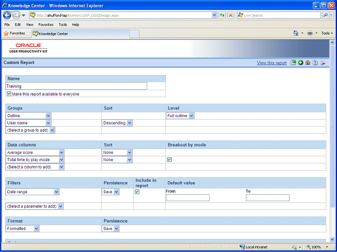The image size is (337, 252).
Task: Click the log out user icon
Action: pyautogui.click(x=323, y=62)
